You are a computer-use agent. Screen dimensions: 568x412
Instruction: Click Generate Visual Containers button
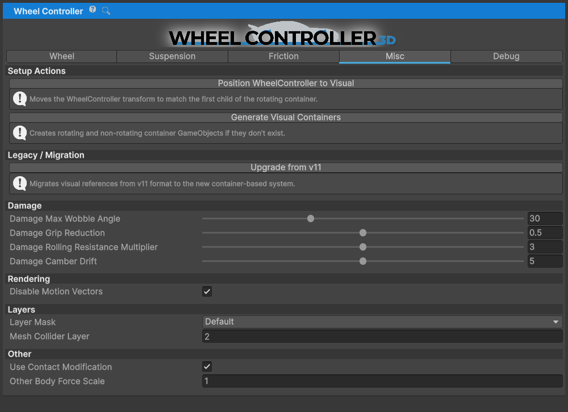pyautogui.click(x=286, y=118)
